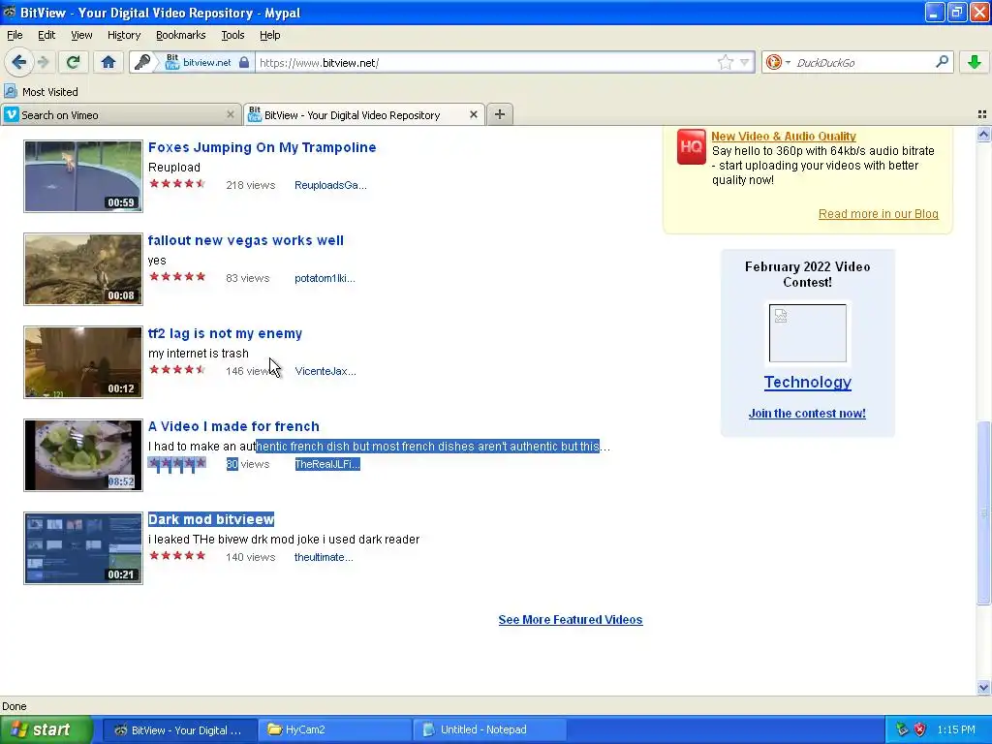This screenshot has height=744, width=992.
Task: Open New Video & Audio Quality link
Action: 783,136
